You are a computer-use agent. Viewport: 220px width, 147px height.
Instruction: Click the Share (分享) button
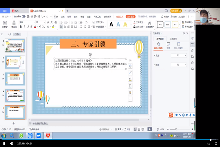pos(182,17)
